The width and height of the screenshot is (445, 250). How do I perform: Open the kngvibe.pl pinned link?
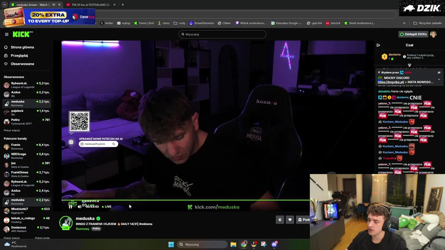click(391, 82)
